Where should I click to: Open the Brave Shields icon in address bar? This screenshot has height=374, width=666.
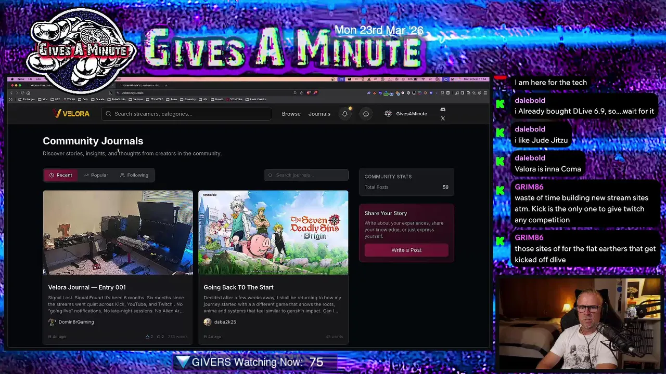click(309, 92)
